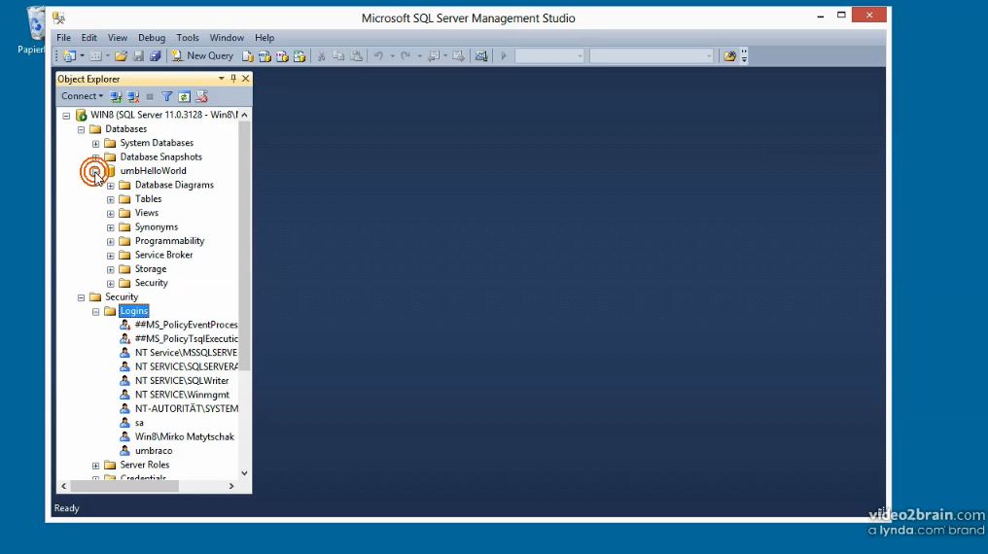This screenshot has width=988, height=554.
Task: Open the Edit menu
Action: tap(88, 38)
